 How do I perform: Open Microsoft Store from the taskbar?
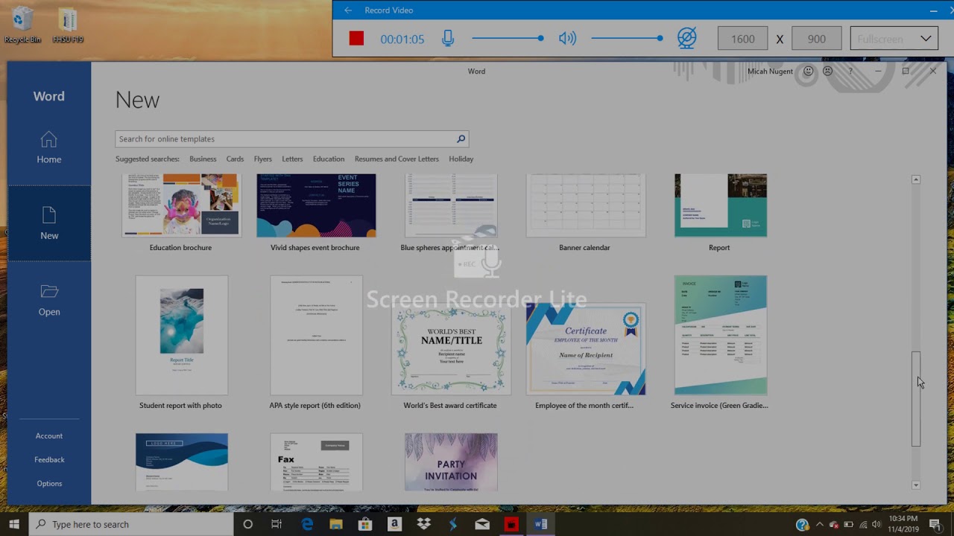tap(365, 525)
